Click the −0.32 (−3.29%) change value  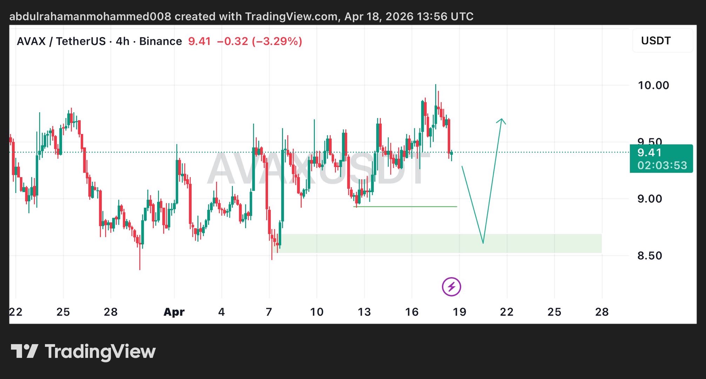260,41
